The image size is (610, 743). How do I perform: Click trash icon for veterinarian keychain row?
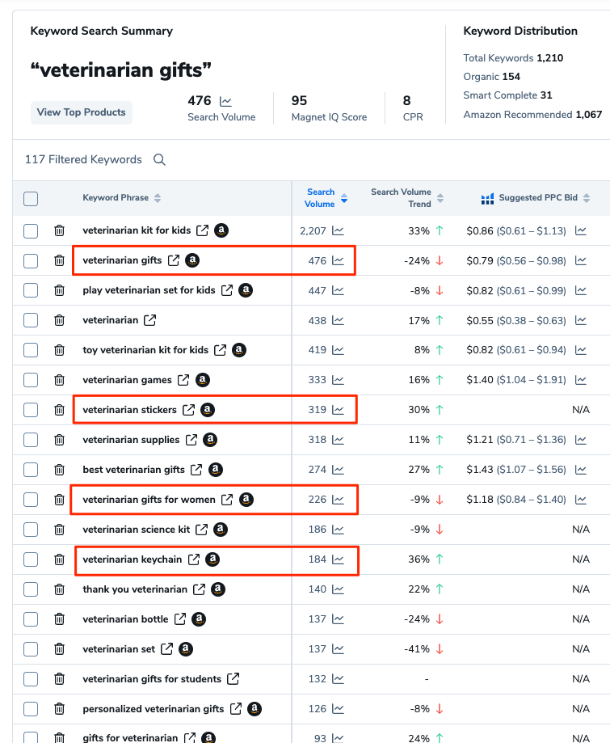[59, 559]
